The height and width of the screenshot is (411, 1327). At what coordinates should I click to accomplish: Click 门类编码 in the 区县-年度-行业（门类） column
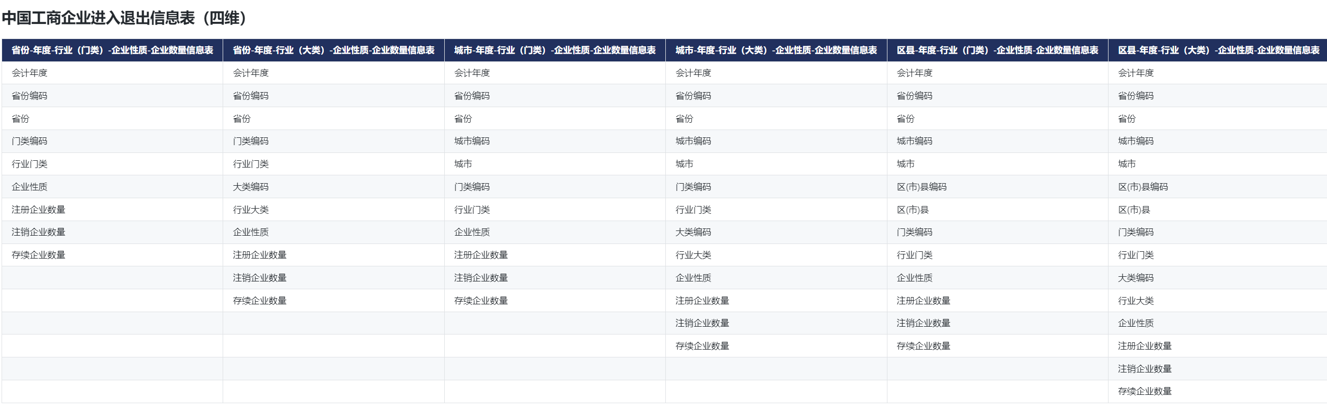(x=915, y=232)
